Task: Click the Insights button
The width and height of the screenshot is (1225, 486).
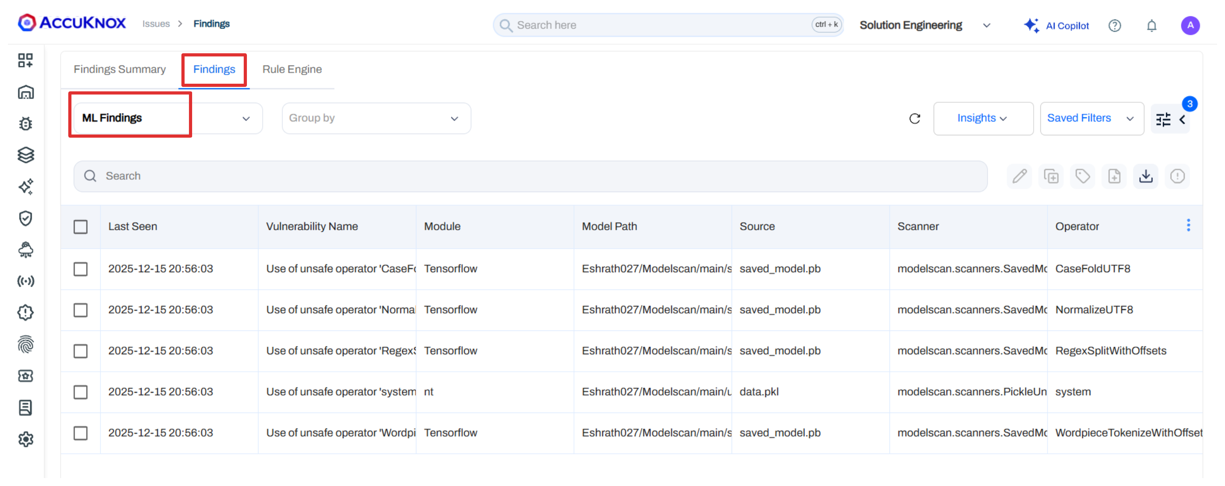Action: coord(983,118)
